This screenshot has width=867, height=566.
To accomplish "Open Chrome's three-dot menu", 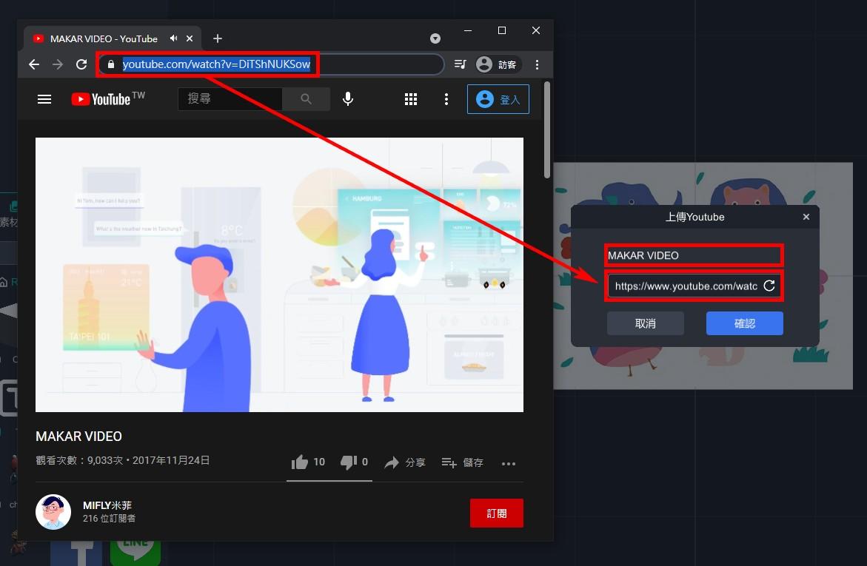I will pyautogui.click(x=537, y=64).
